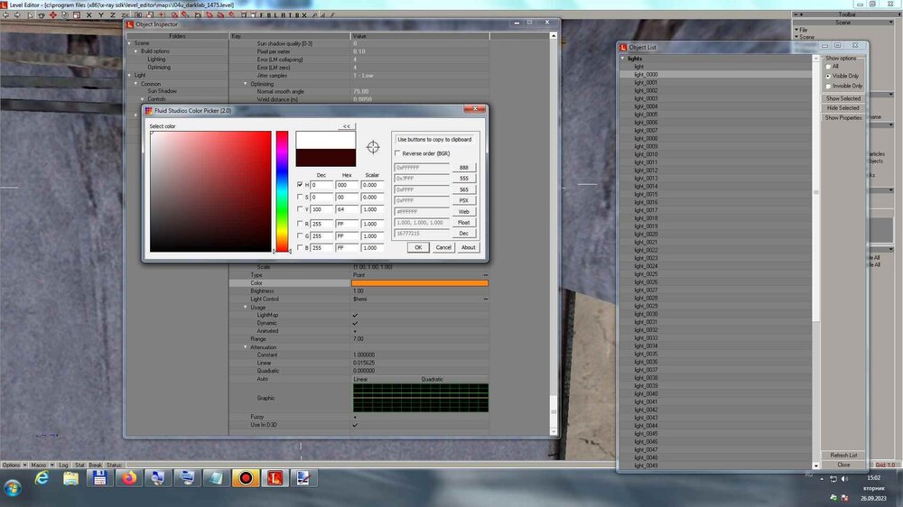Click the Internet Explorer taskbar icon
Viewport: 903px width, 507px height.
click(42, 478)
